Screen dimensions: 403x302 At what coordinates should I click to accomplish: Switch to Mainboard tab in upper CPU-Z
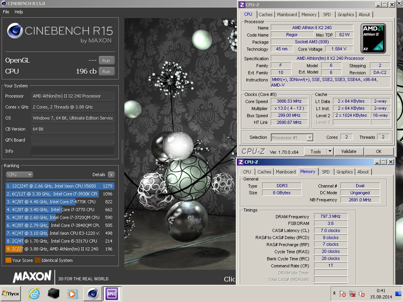287,15
